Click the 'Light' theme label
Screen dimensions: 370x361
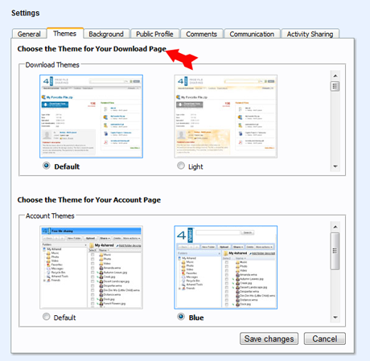[x=195, y=166]
